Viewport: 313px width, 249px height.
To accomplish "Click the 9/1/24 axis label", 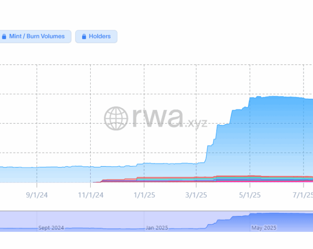I will [x=37, y=195].
